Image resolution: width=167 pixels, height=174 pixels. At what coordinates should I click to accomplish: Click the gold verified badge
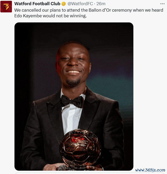64,4
